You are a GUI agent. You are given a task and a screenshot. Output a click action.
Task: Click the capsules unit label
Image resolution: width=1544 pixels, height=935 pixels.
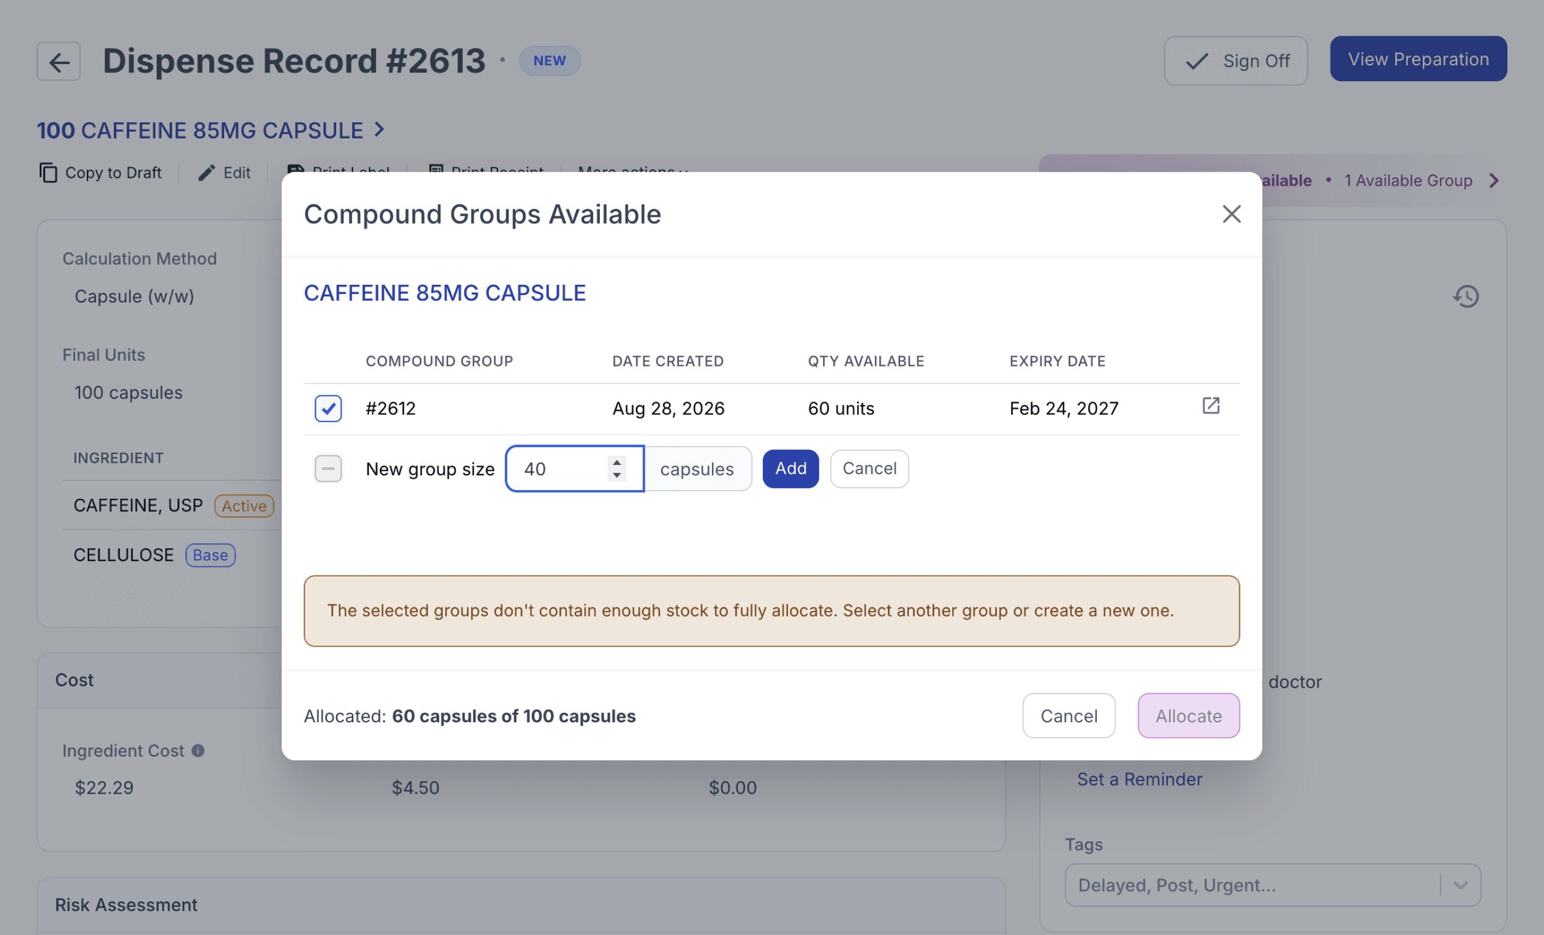click(x=697, y=469)
